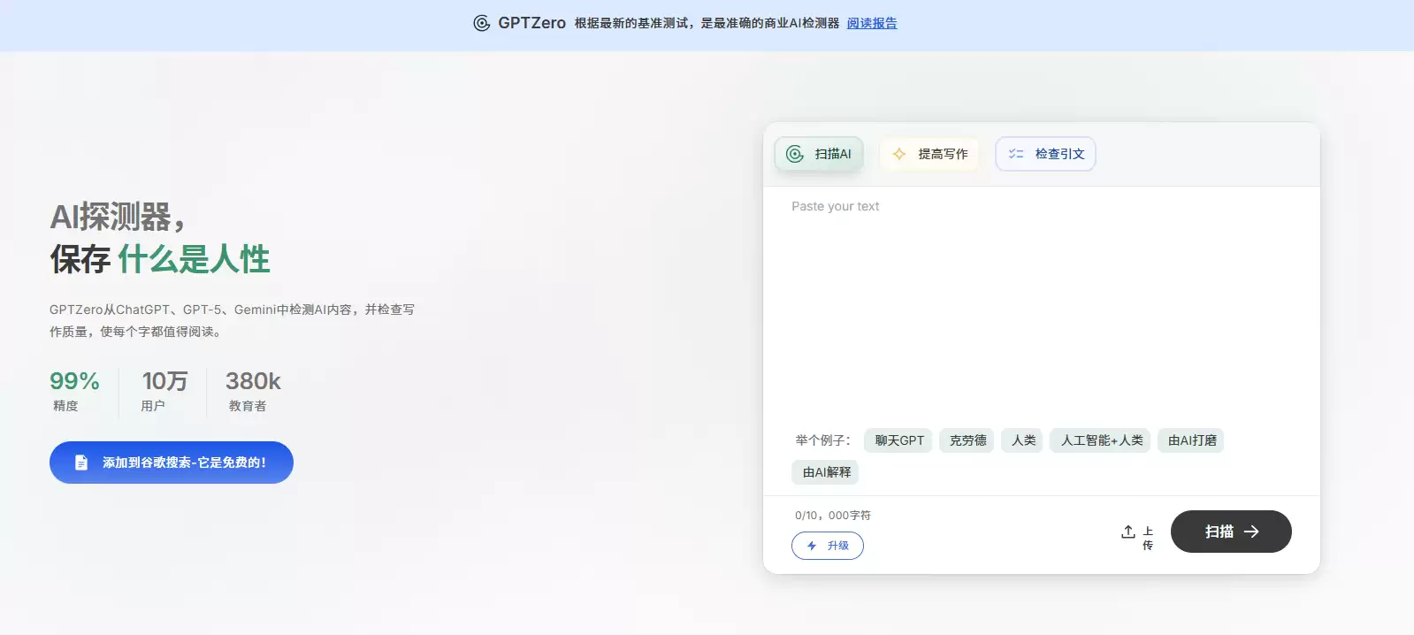Choose the 克劳德 example chip
1414x635 pixels.
click(x=967, y=440)
